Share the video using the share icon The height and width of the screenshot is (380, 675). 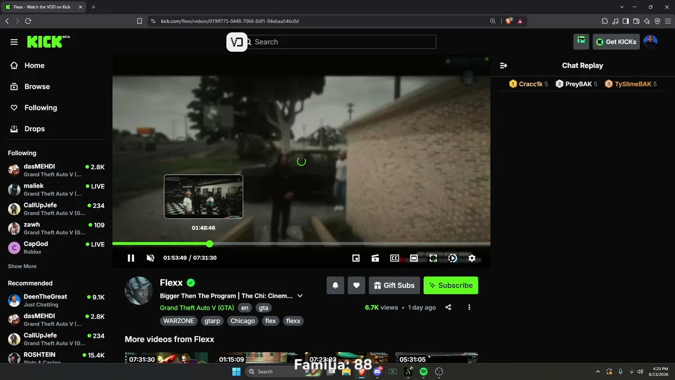coord(448,307)
